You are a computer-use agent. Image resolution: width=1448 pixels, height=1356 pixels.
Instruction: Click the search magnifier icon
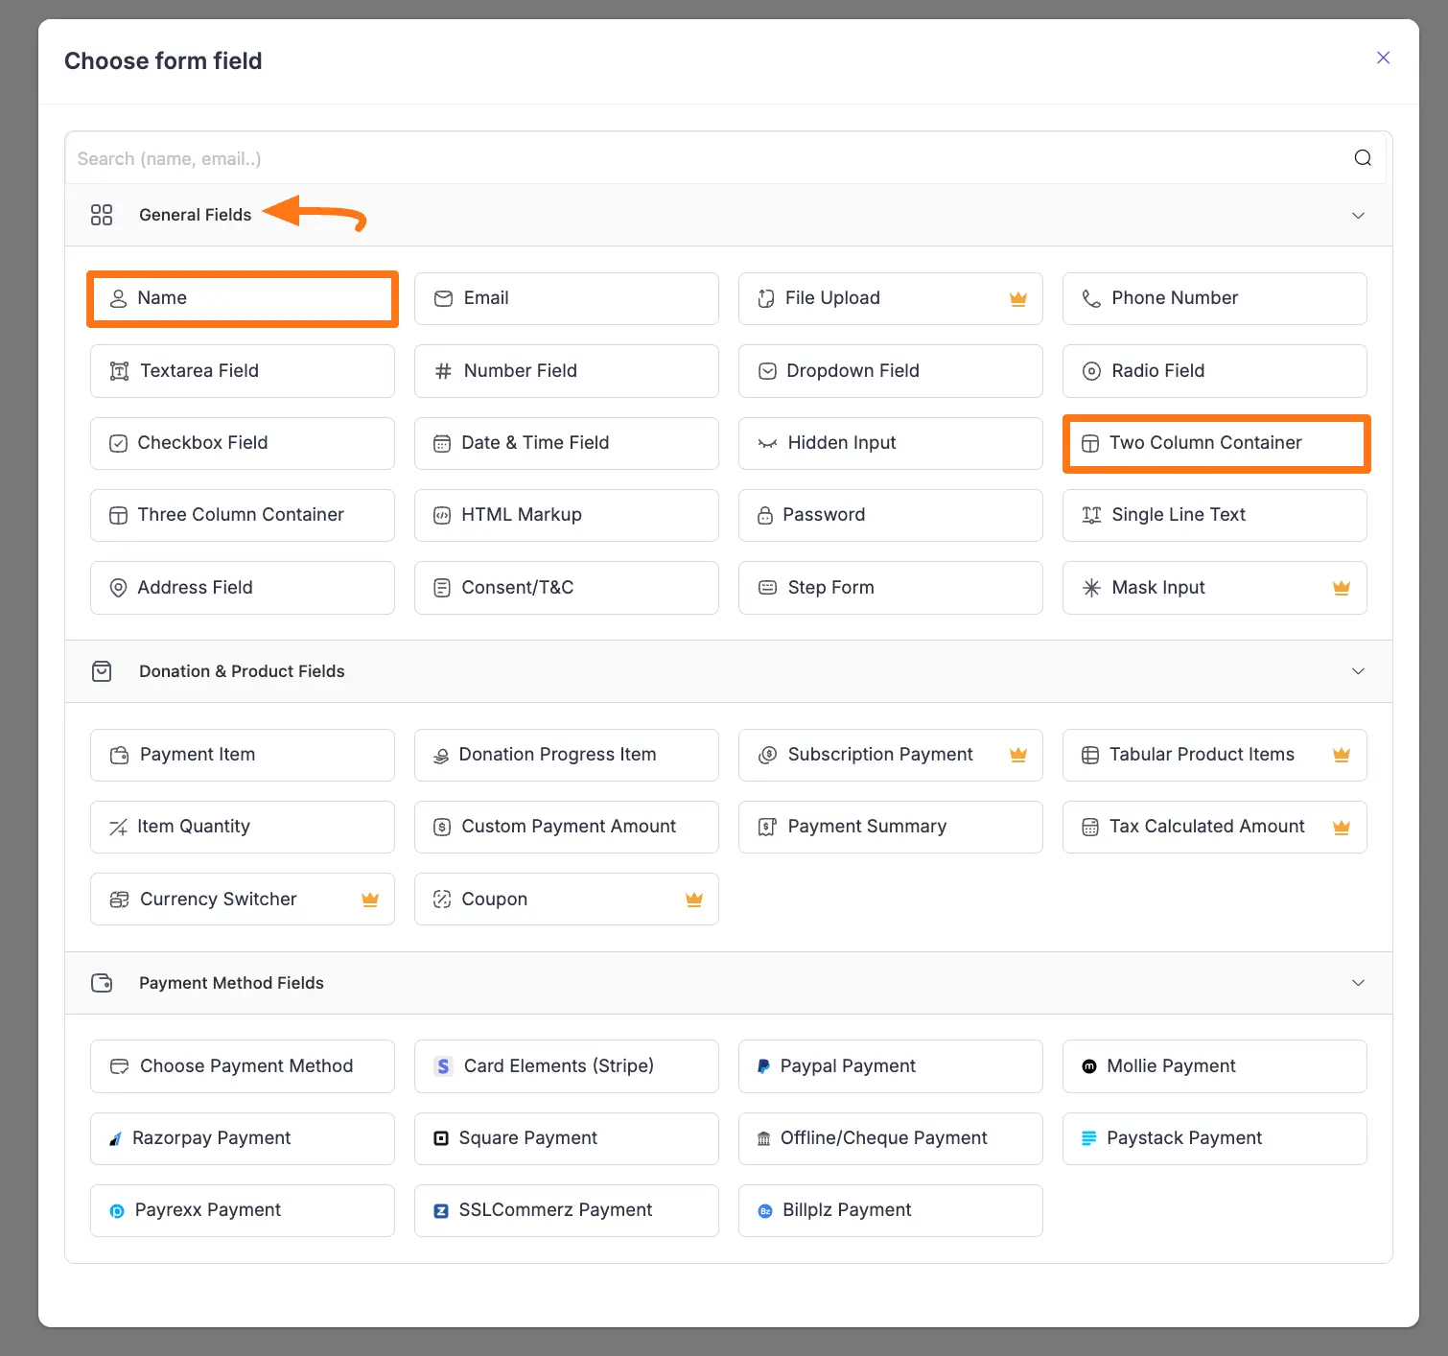[x=1362, y=158]
